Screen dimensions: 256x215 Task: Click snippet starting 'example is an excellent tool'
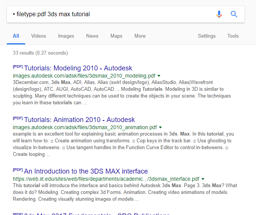pyautogui.click(x=123, y=144)
